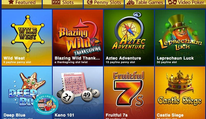206x119 pixels.
Task: Click the round Play Slots 4 Real Money badge
Action: (x=46, y=104)
